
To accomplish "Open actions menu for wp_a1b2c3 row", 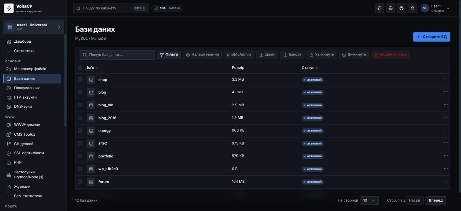I will click(446, 168).
